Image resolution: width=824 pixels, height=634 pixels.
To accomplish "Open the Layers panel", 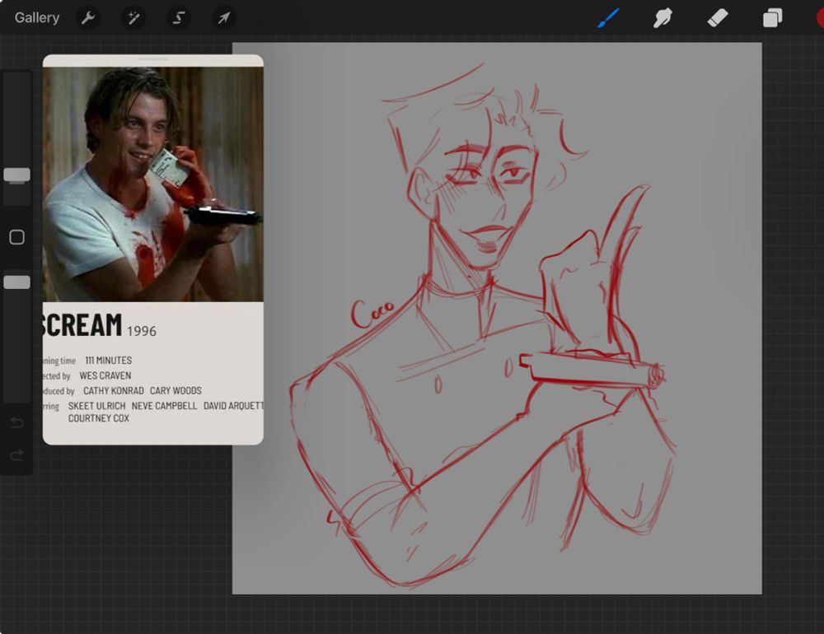I will (773, 18).
